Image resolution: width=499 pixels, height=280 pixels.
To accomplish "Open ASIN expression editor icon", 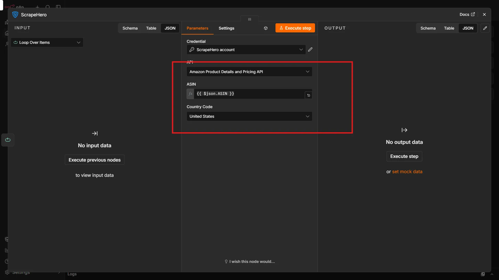I will click(x=308, y=95).
